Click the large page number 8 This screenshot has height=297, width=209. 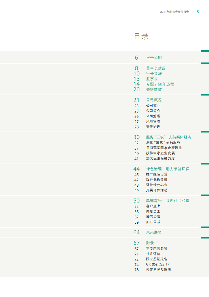pos(137,68)
